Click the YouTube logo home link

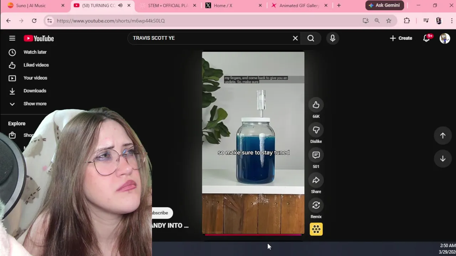pos(39,38)
